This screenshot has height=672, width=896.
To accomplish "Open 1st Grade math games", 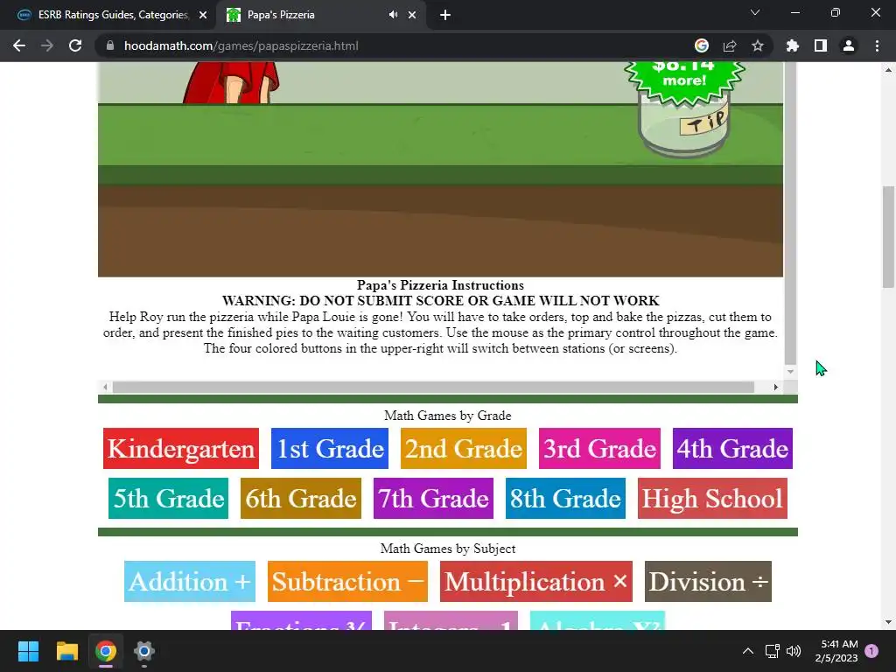I will (330, 449).
